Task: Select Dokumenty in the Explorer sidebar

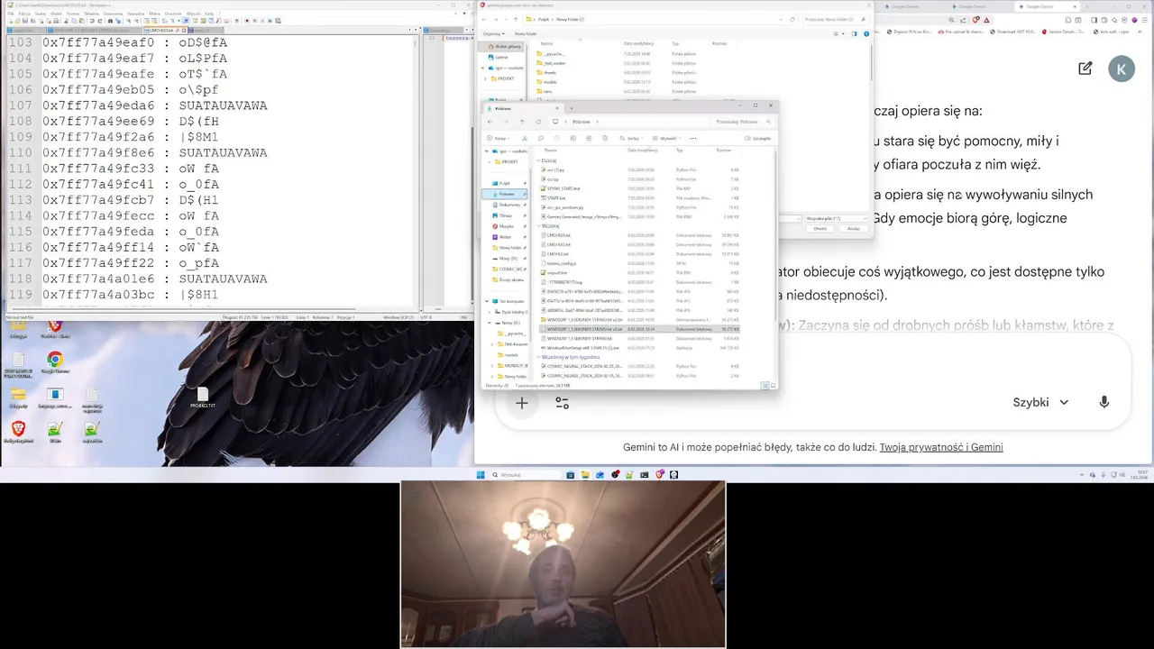Action: click(x=509, y=205)
